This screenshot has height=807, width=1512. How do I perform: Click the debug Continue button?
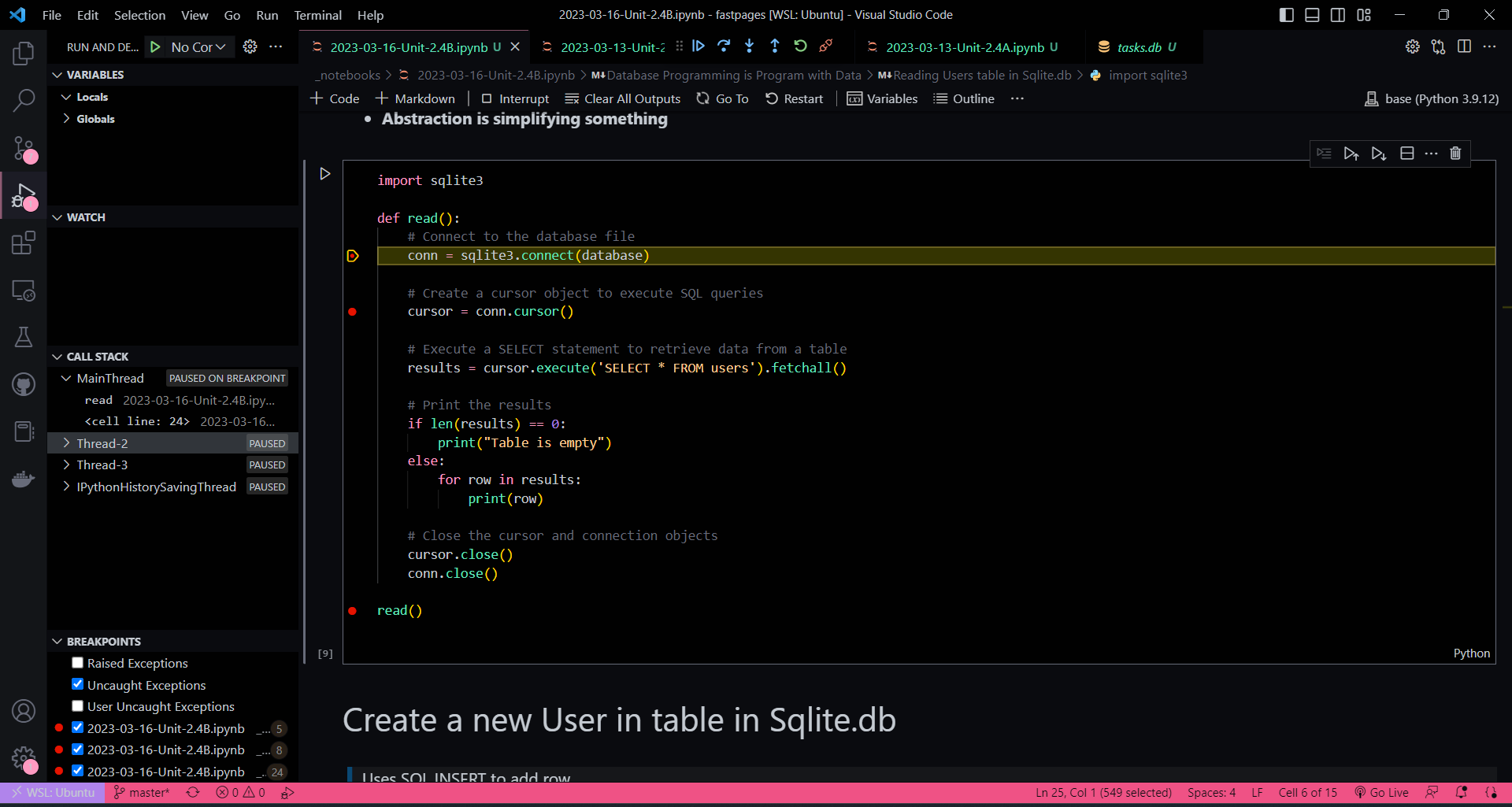coord(699,46)
